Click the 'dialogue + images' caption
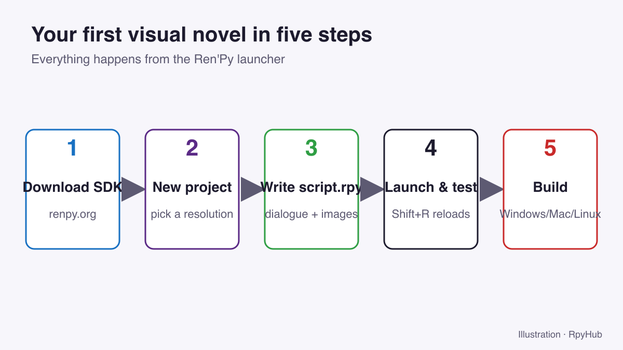Viewport: 623px width, 350px height. [x=311, y=214]
